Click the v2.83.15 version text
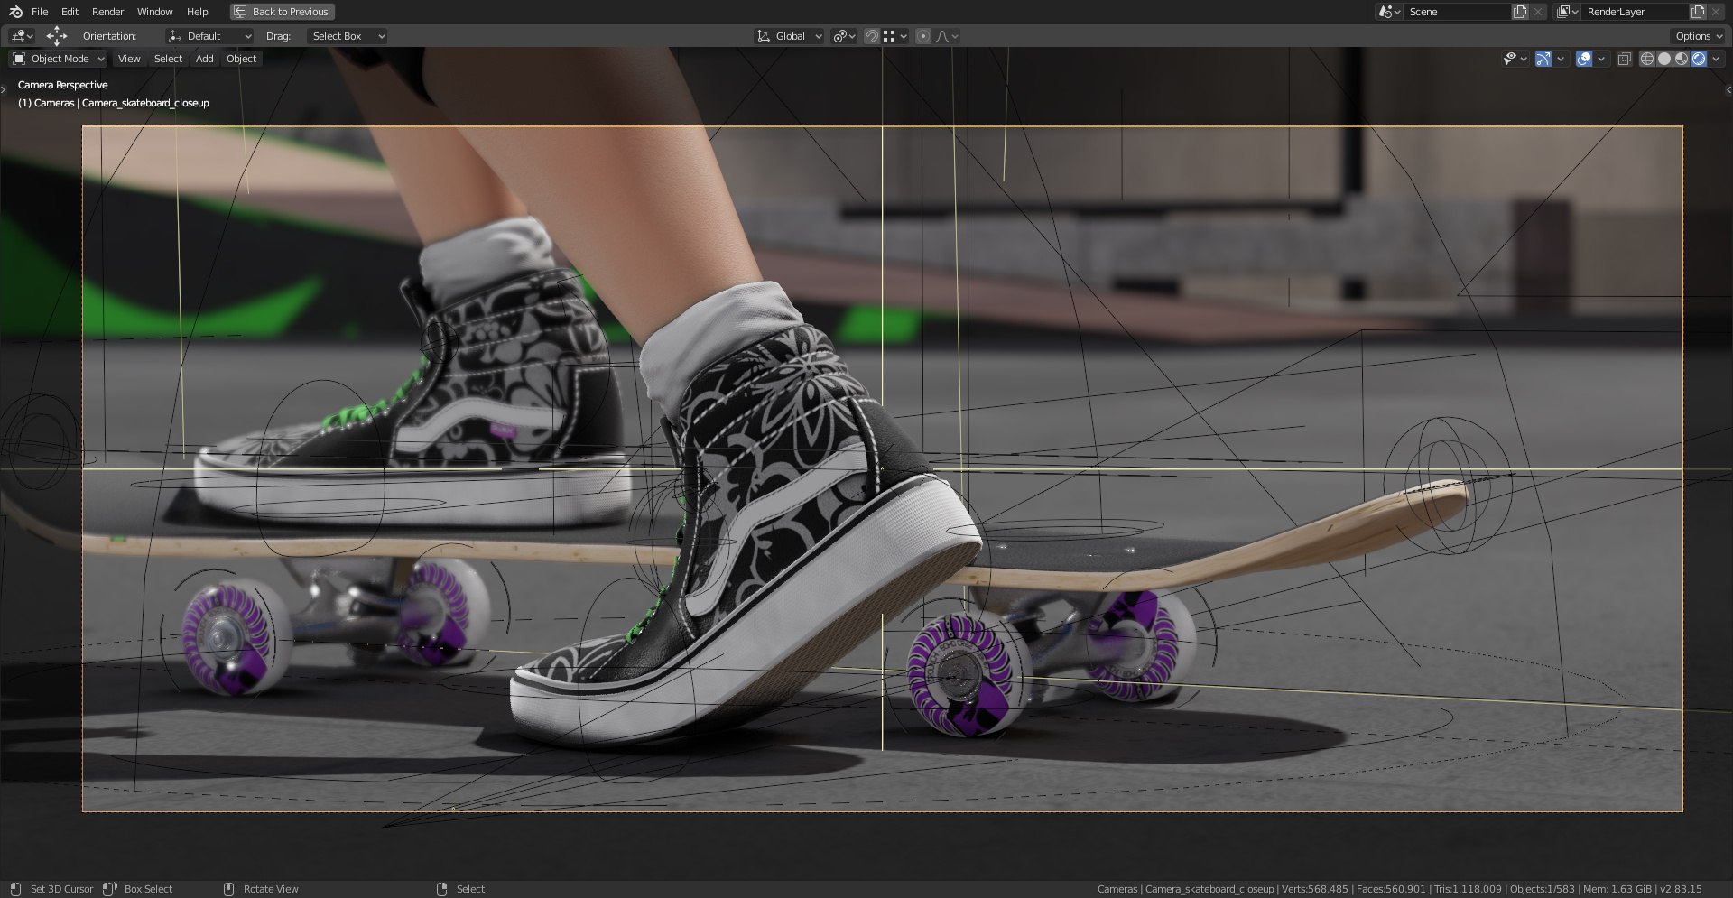 coord(1681,889)
